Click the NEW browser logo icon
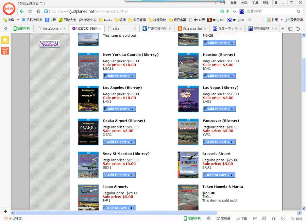This screenshot has width=306, height=222. [9, 9]
